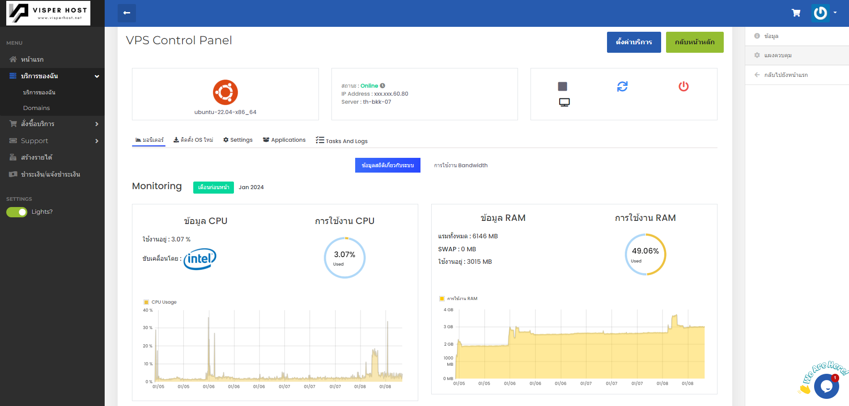The image size is (849, 406).
Task: Open the VNC console monitor icon
Action: click(564, 102)
